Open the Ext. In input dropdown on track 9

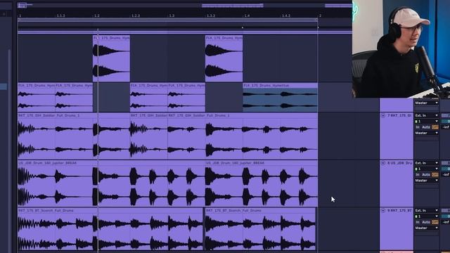tap(427, 211)
